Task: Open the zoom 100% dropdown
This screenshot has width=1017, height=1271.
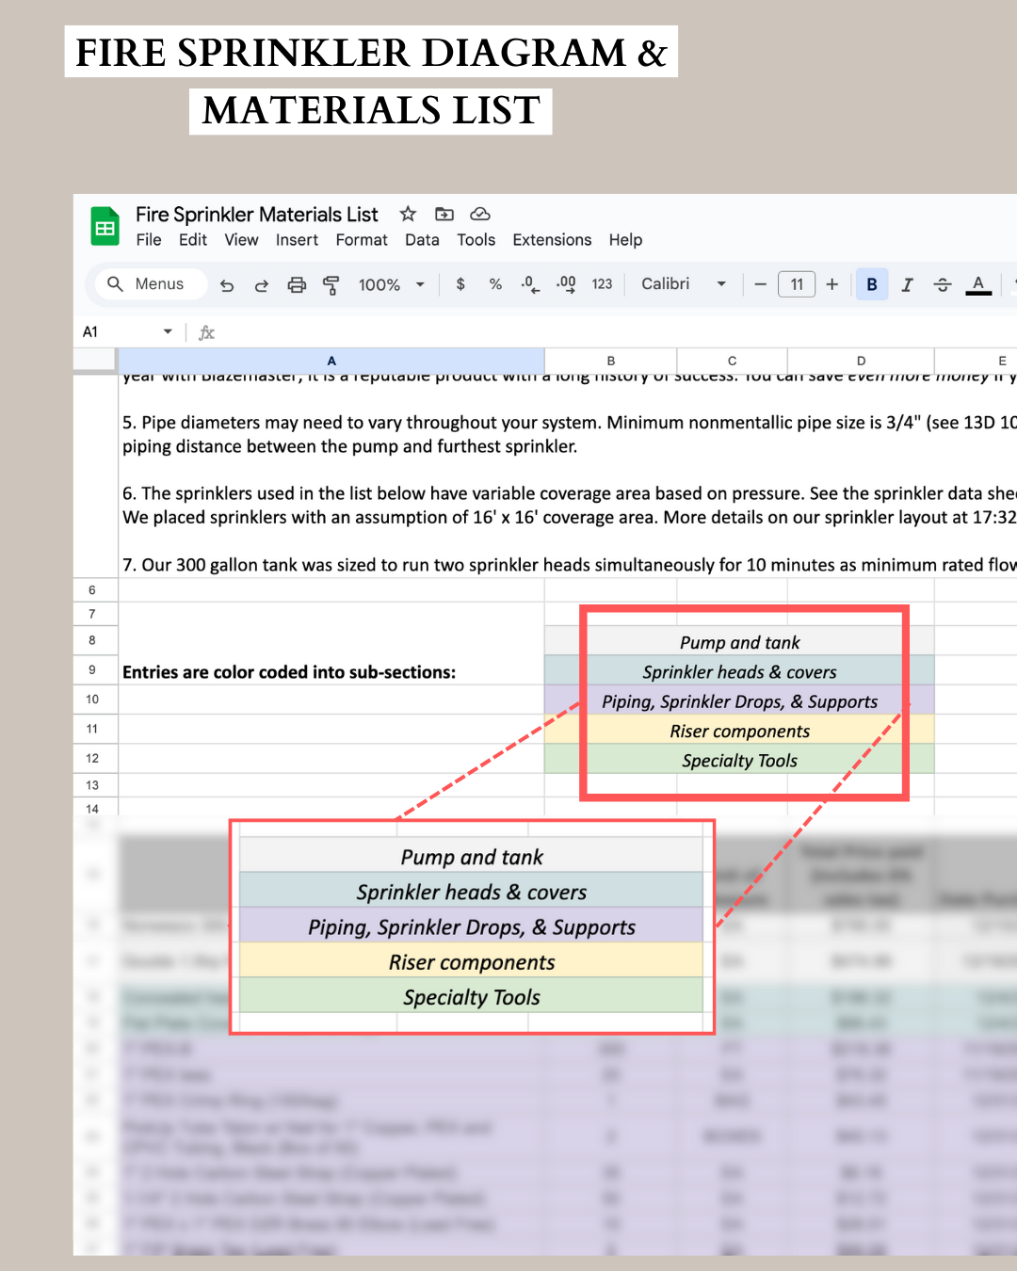Action: pyautogui.click(x=391, y=284)
